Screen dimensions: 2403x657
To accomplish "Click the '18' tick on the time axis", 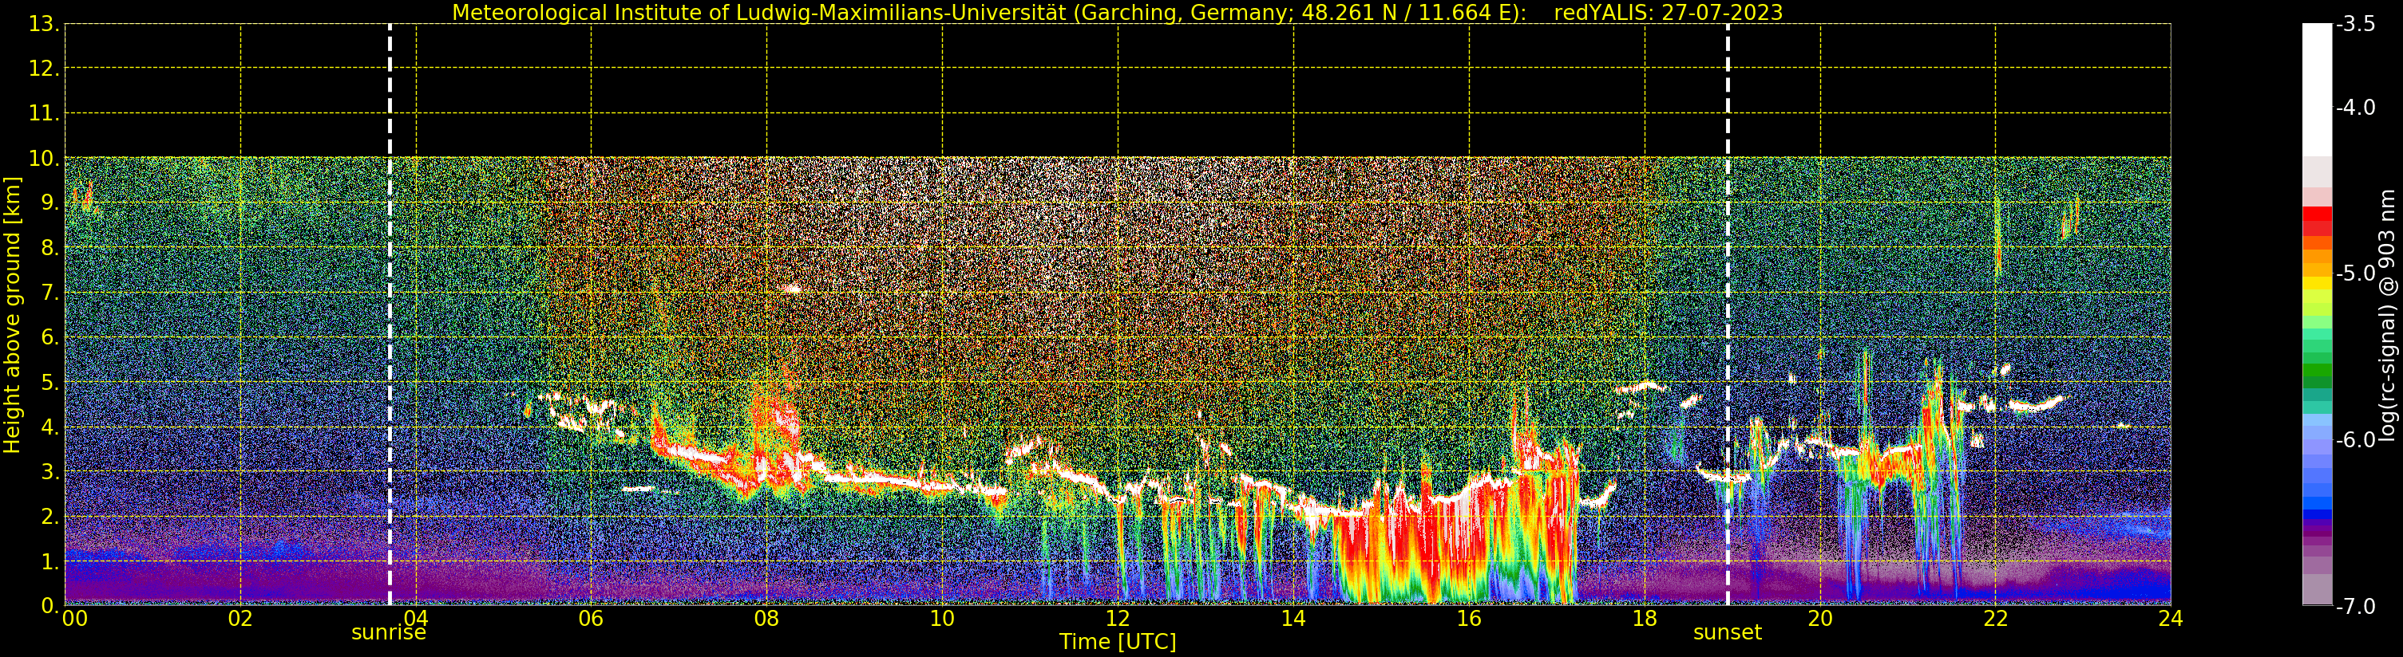I will [1645, 618].
